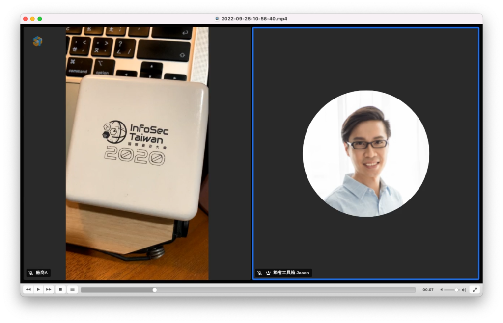503x323 pixels.
Task: Click the colorful cube logo in video corner
Action: (x=37, y=41)
